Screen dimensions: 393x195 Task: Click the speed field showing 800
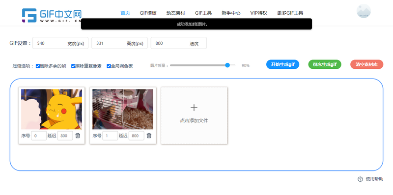coord(179,43)
